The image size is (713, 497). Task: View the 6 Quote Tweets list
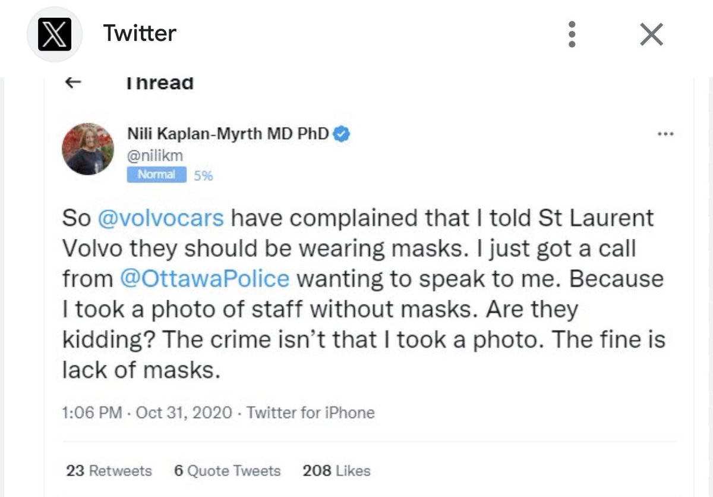pos(227,471)
